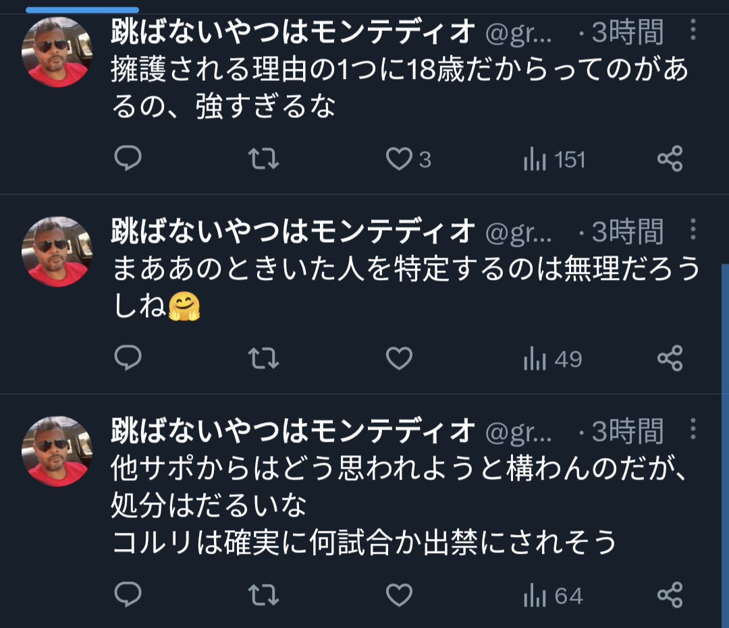Share the tweet with hugging emoji
This screenshot has height=628, width=729.
click(670, 358)
